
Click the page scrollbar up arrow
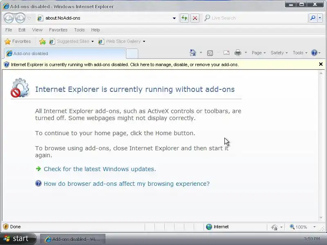tap(321, 73)
